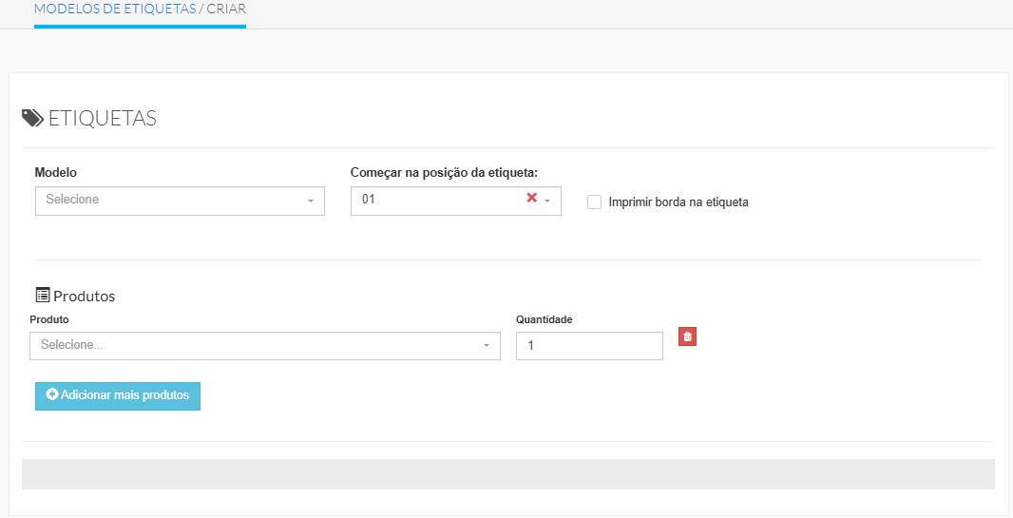
Task: Click the Imprimir borda na etiqueta label text
Action: pos(678,202)
